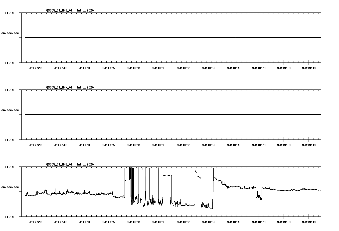Click the 03:17:30 time label under HNE plot

(x=59, y=68)
